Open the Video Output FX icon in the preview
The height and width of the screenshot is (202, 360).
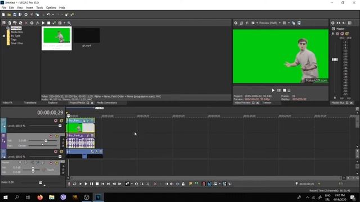click(x=247, y=23)
